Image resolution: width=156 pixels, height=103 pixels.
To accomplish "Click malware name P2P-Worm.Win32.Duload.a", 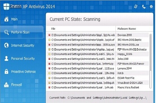I will [132, 49].
